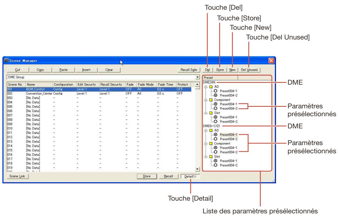Click yellow Slot icon under DME8i-C(2)
The width and height of the screenshot is (338, 217).
(211, 157)
